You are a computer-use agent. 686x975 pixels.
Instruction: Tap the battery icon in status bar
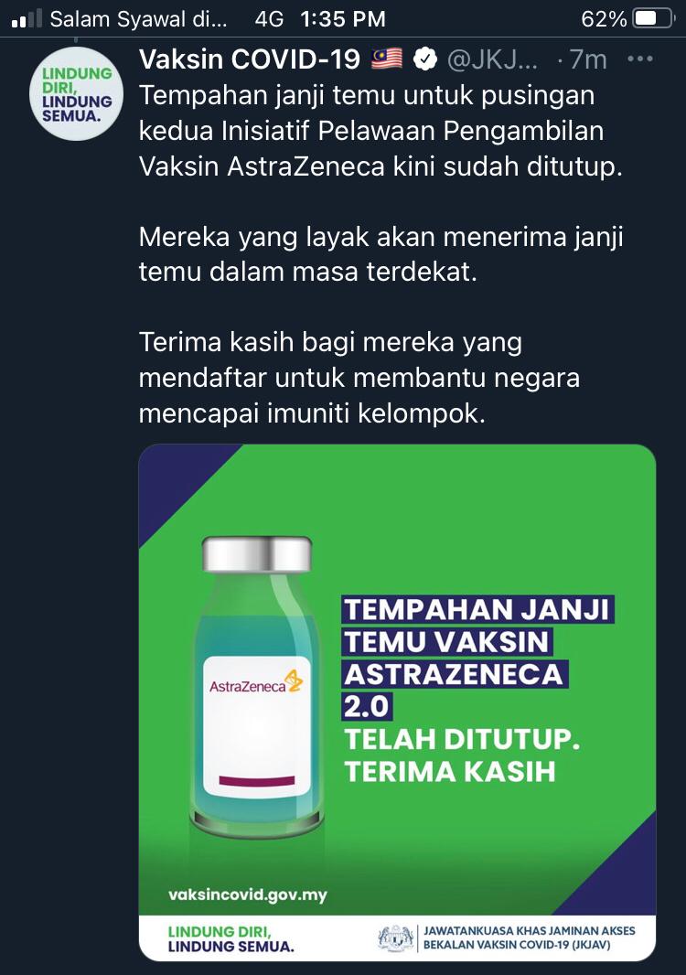[653, 19]
